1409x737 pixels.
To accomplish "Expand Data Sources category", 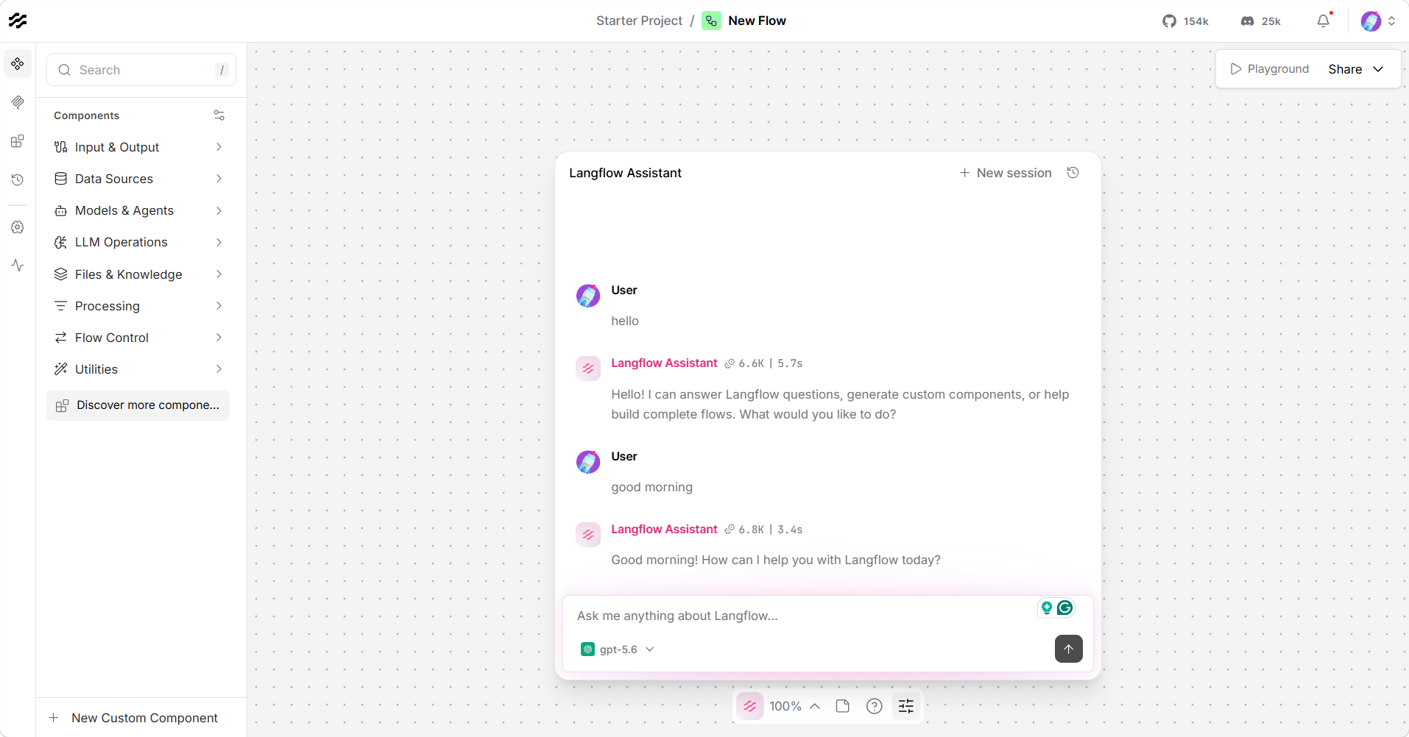I will click(x=138, y=179).
